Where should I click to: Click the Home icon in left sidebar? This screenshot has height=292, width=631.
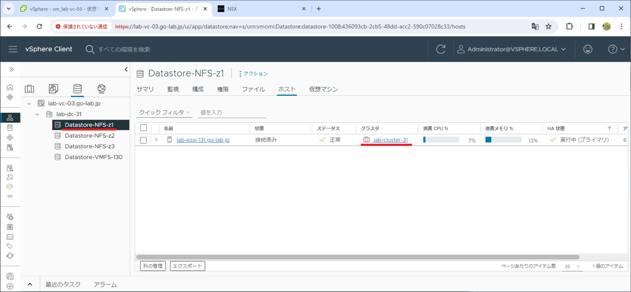click(x=10, y=87)
